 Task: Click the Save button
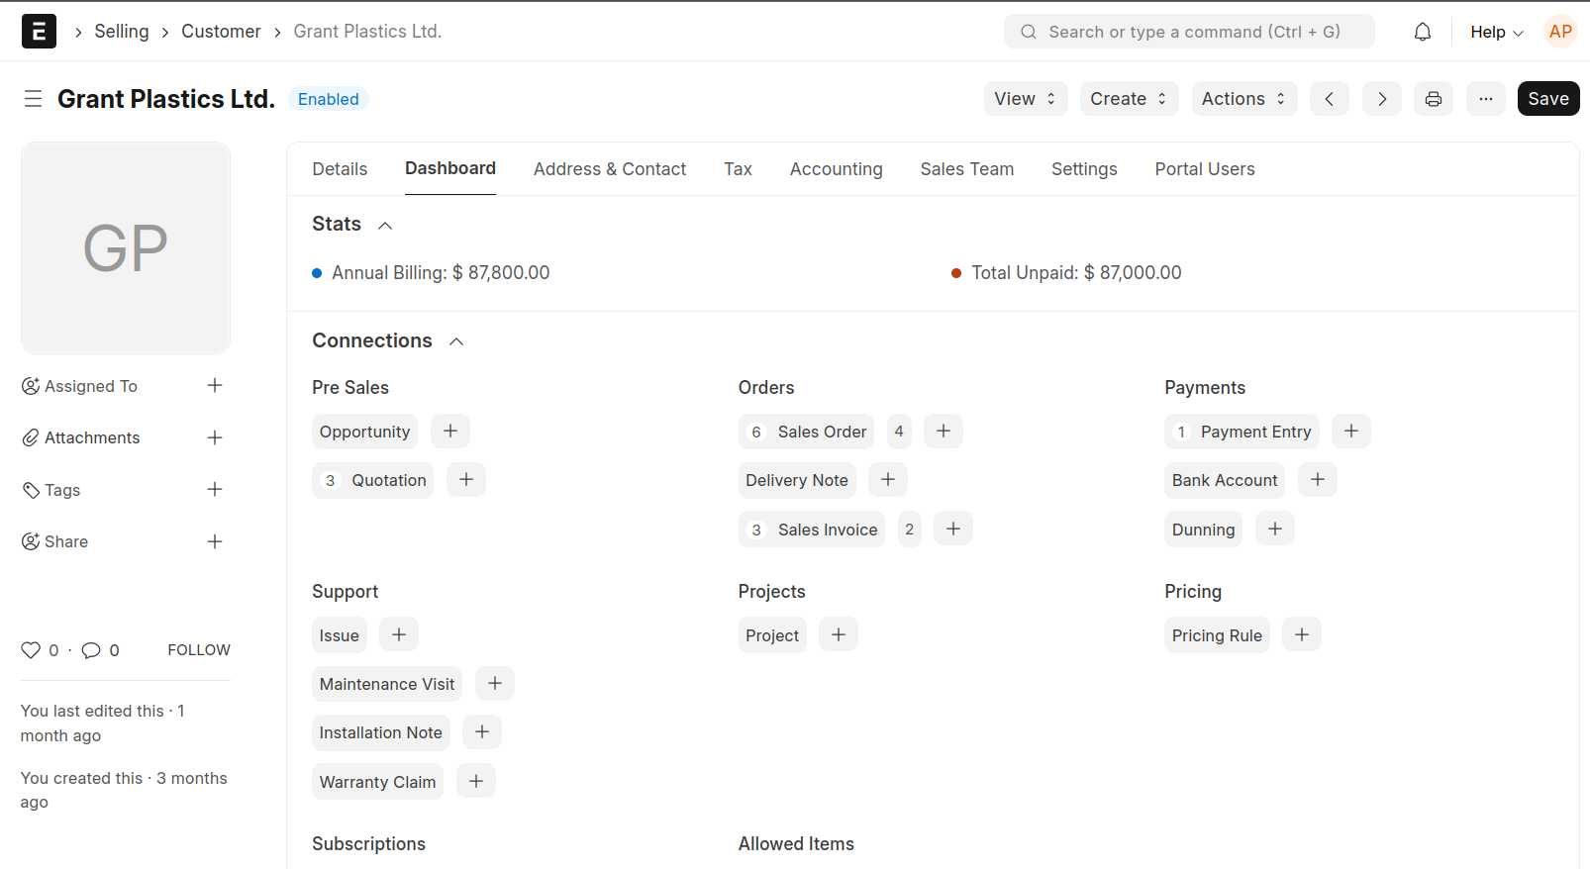(1547, 99)
